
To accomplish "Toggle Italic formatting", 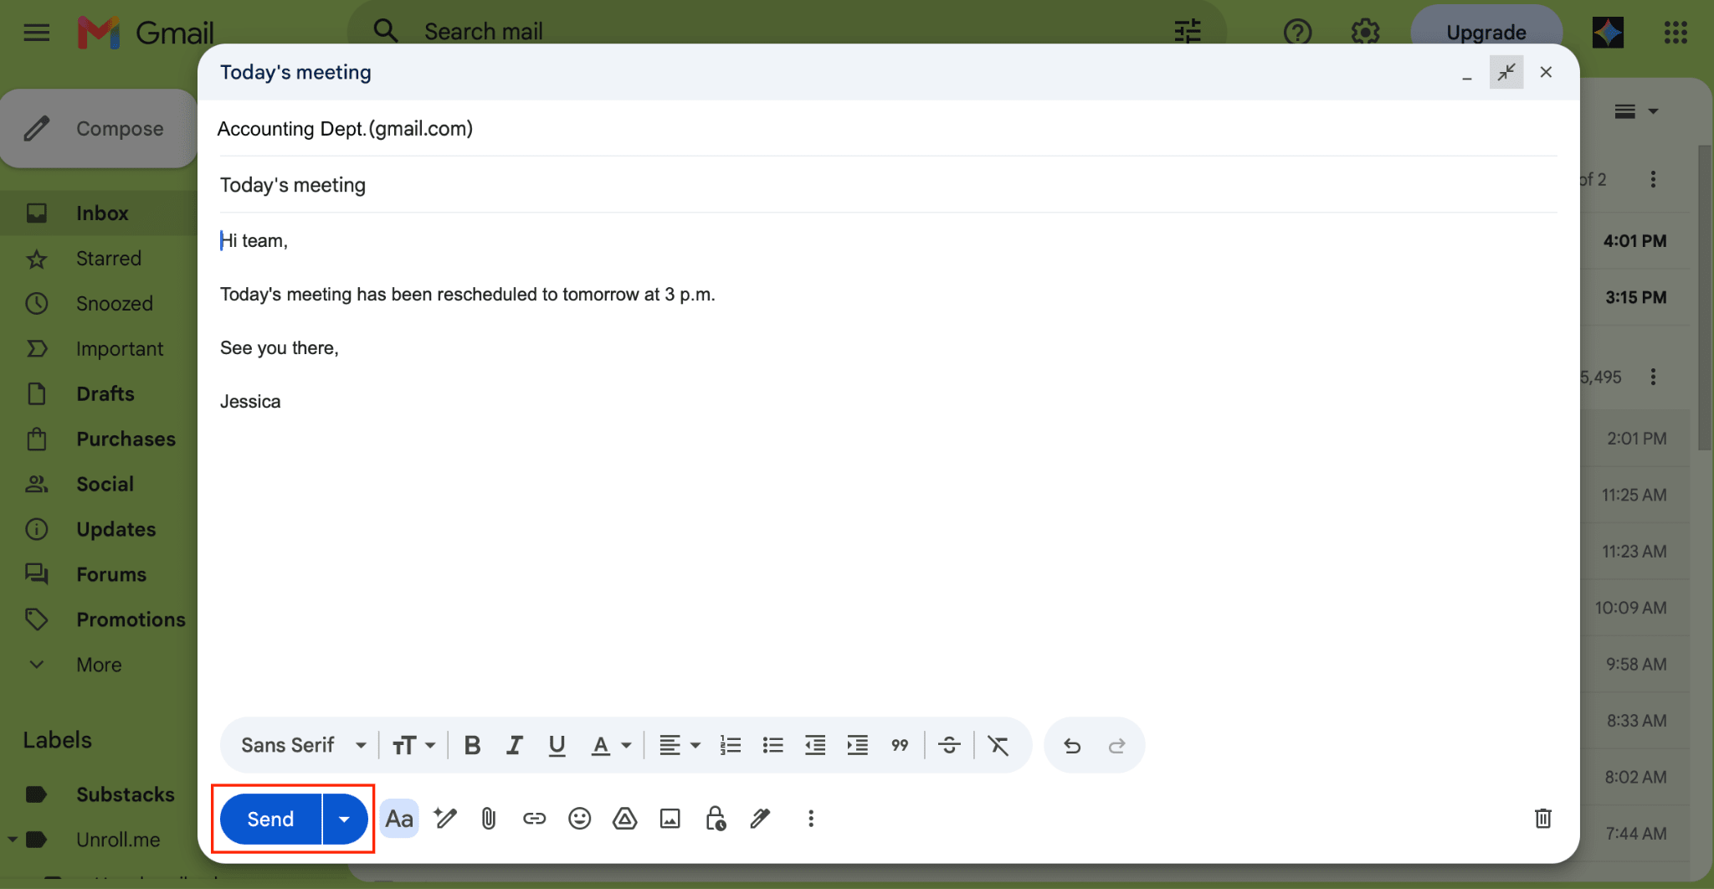I will 515,745.
